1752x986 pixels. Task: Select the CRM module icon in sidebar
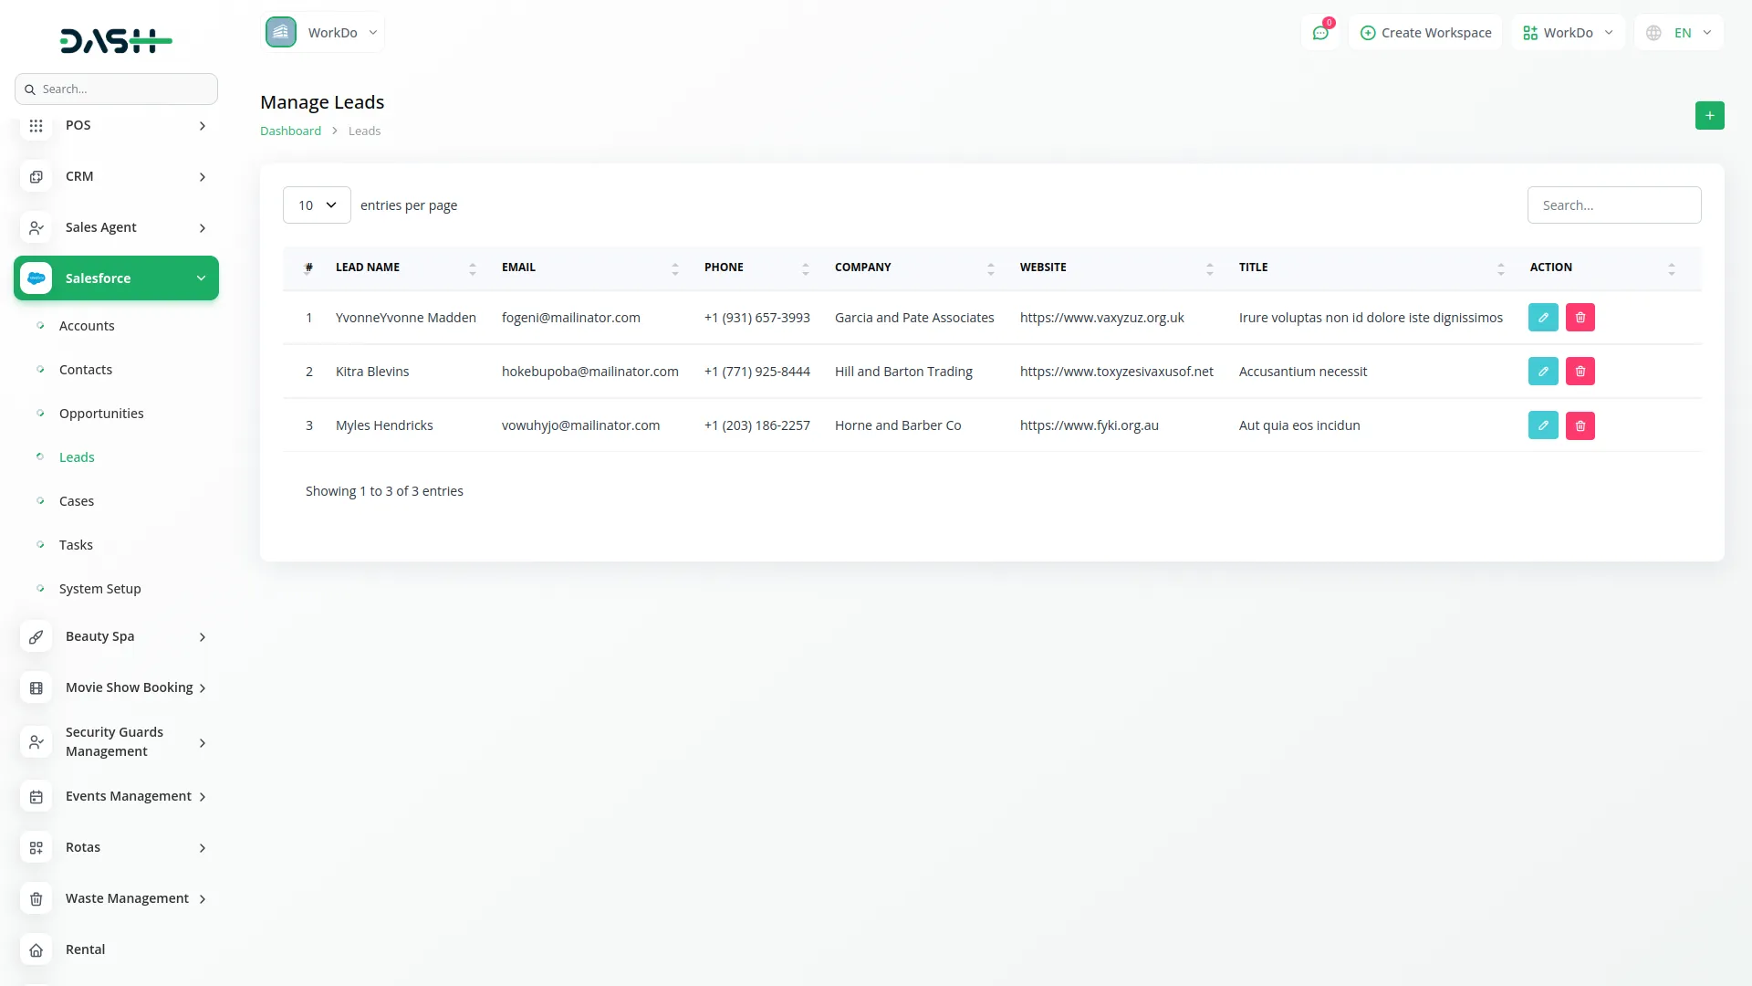click(x=36, y=176)
